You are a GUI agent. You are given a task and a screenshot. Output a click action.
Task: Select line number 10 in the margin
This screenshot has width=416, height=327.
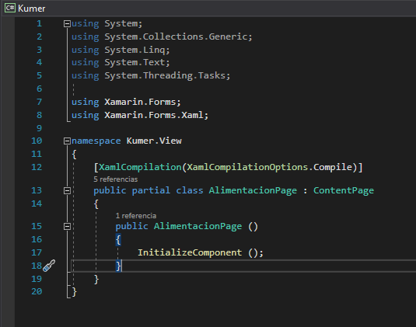[x=37, y=141]
